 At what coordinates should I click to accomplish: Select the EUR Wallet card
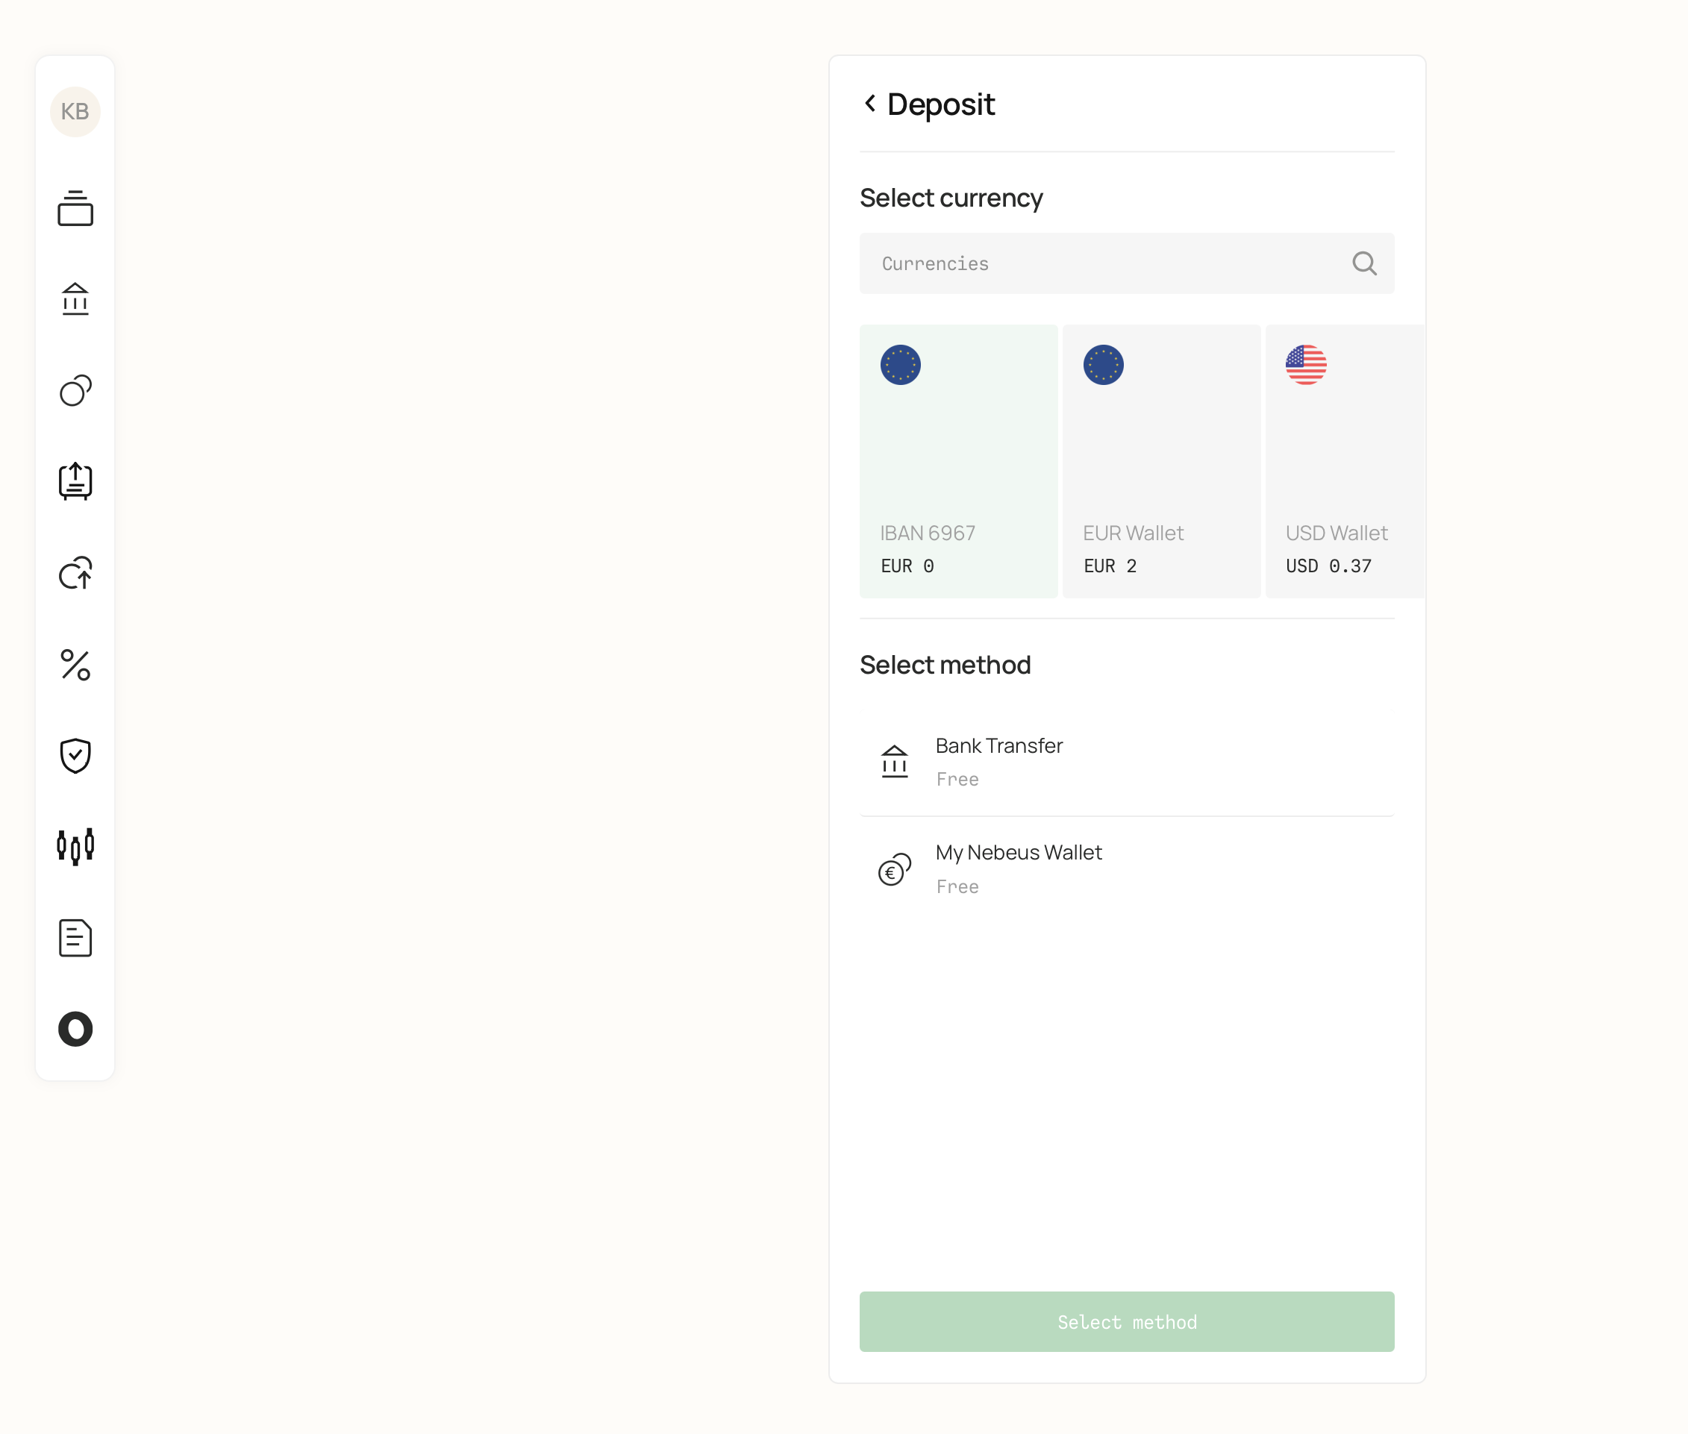(x=1160, y=461)
